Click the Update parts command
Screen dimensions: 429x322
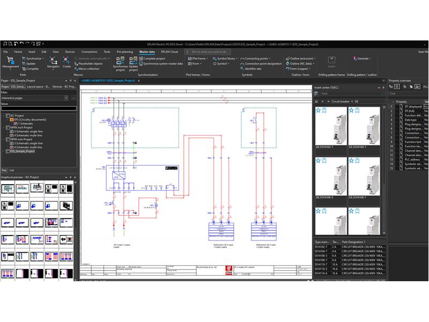[x=29, y=63]
